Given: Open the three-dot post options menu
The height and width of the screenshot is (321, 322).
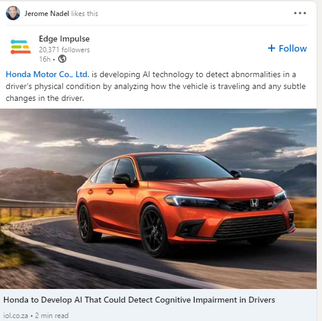Looking at the screenshot, I should tap(300, 13).
